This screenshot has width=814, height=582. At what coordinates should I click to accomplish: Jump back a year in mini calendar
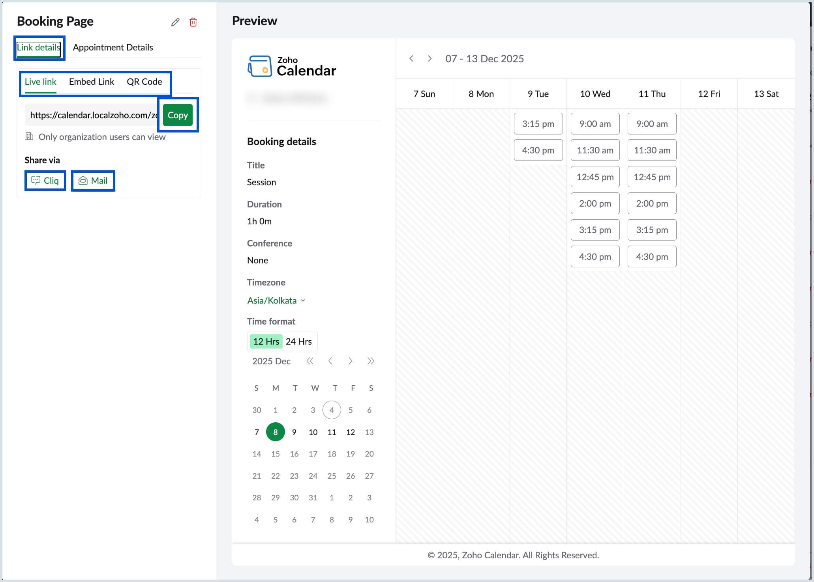[310, 361]
